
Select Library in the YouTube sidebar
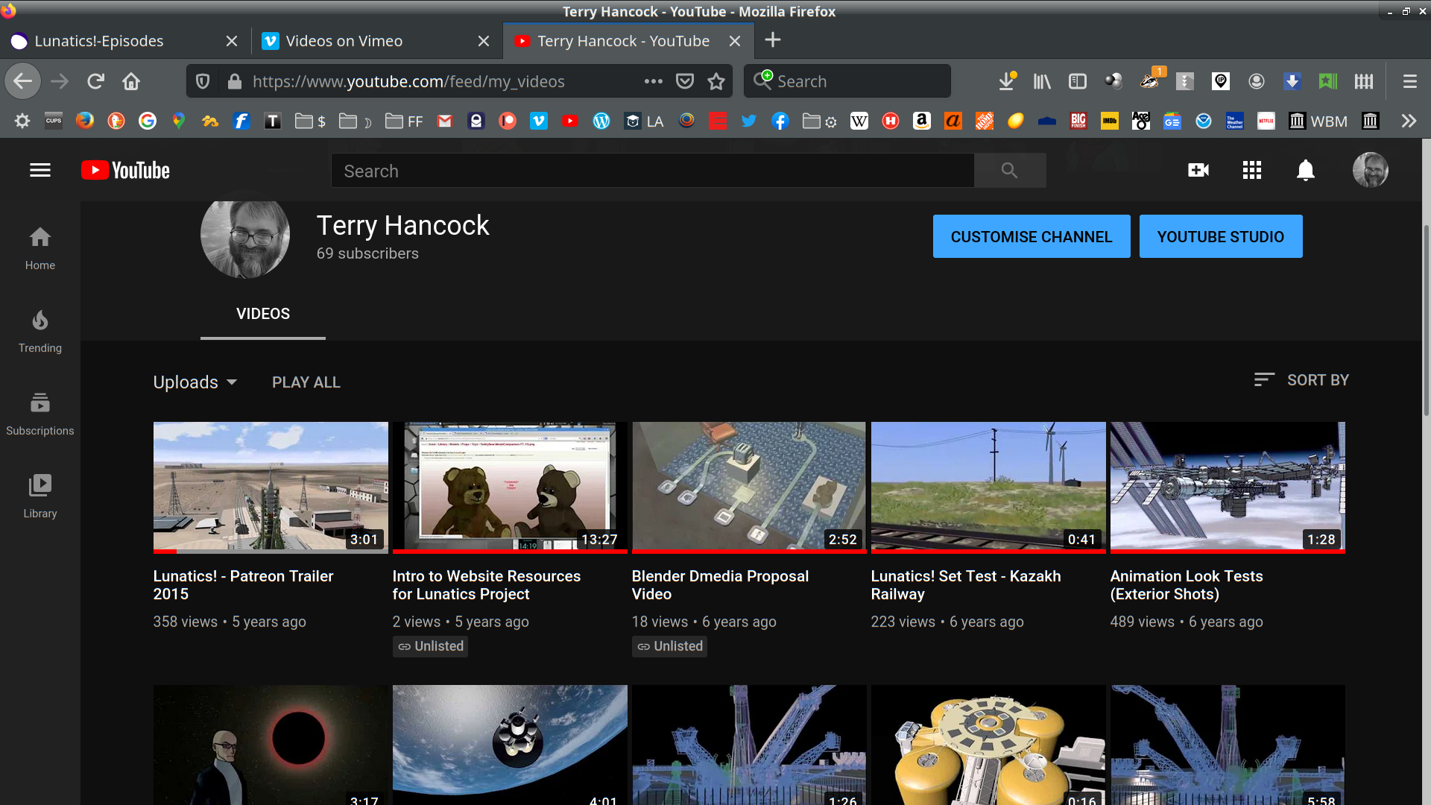coord(40,494)
